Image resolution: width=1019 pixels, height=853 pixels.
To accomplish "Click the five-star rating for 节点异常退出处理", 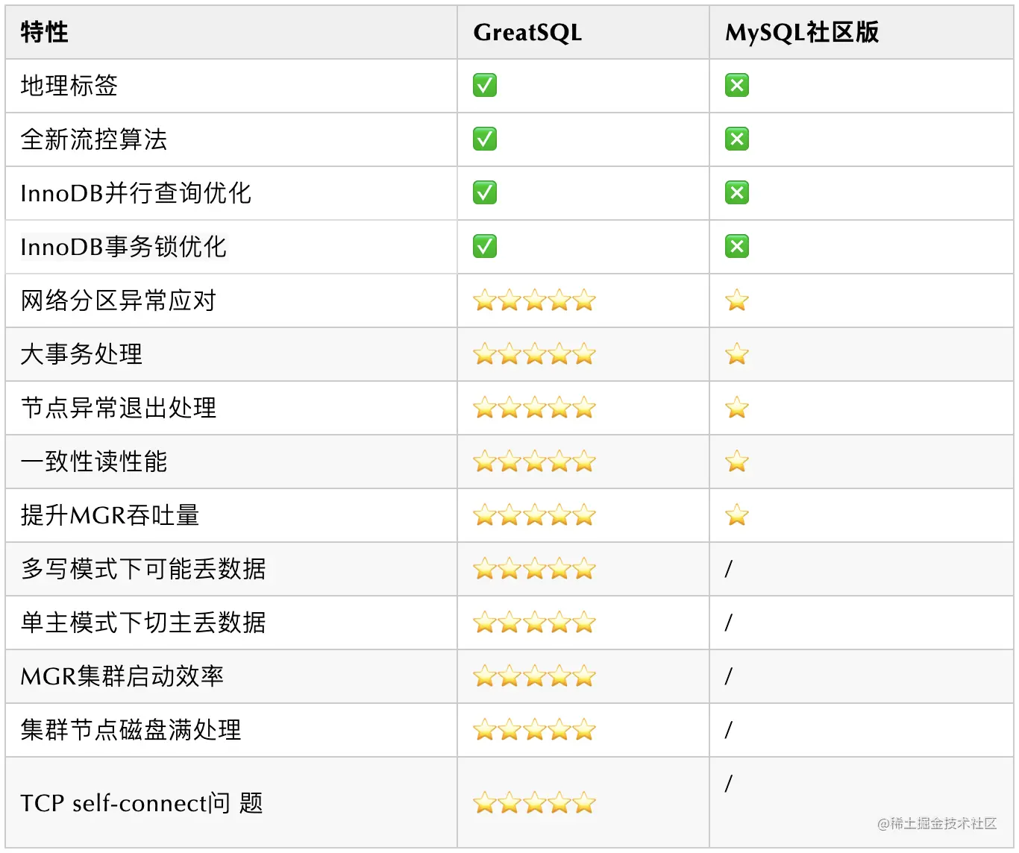I will [534, 408].
